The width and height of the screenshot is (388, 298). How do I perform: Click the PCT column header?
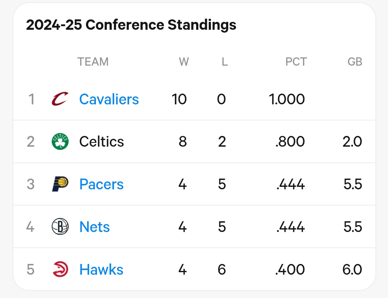click(x=296, y=62)
